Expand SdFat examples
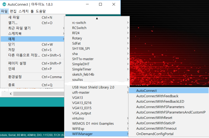209x138 pixels. (x=97, y=43)
